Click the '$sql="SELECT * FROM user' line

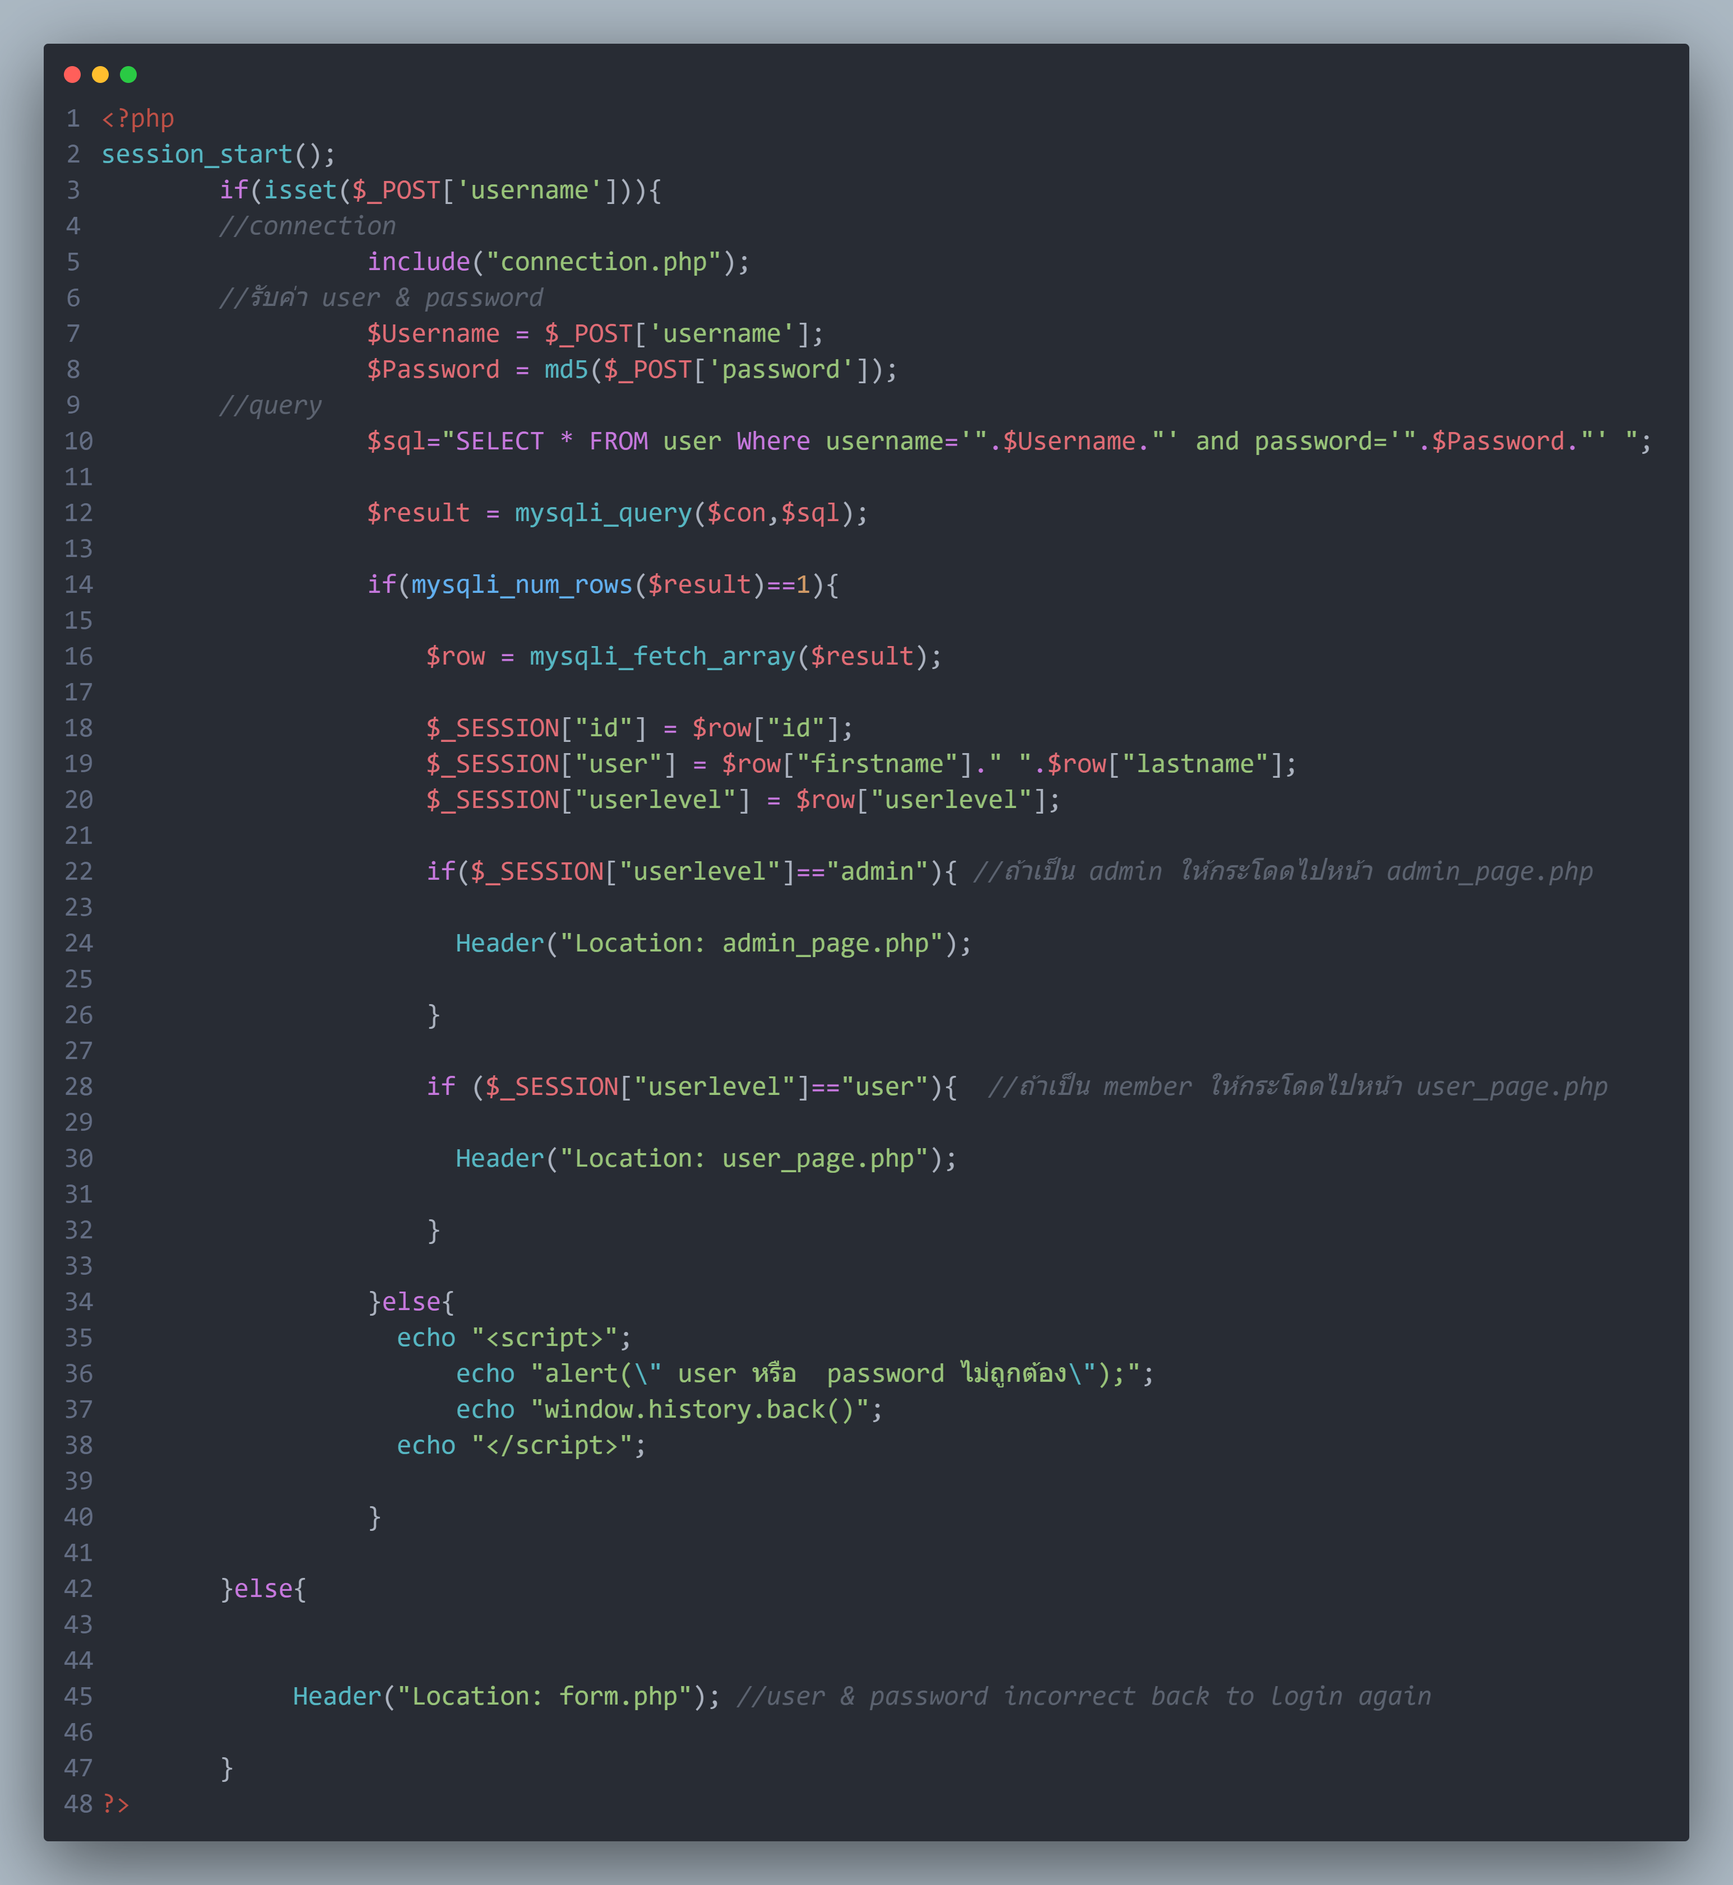(1009, 440)
